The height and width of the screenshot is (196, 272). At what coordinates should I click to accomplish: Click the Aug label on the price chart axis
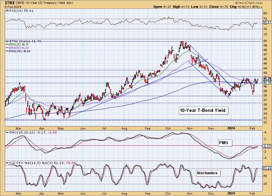click(x=124, y=128)
